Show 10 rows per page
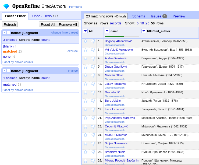The image size is (199, 165). click(142, 23)
